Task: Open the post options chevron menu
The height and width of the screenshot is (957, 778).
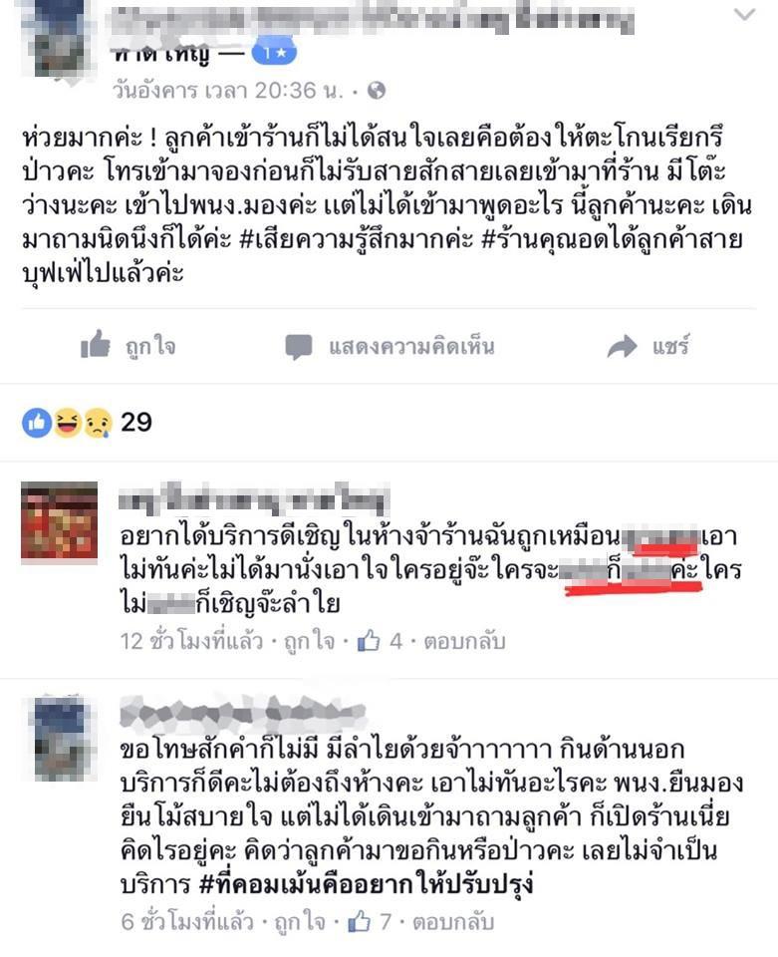Action: click(744, 15)
